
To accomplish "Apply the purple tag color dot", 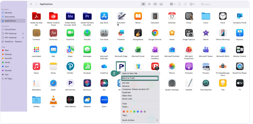I will [141, 112].
